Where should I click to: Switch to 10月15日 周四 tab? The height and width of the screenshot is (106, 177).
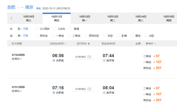click(x=169, y=18)
